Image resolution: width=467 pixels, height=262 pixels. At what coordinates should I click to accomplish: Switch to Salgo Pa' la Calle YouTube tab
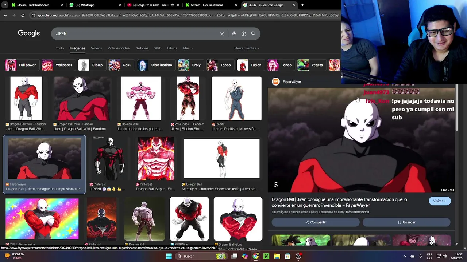[153, 5]
